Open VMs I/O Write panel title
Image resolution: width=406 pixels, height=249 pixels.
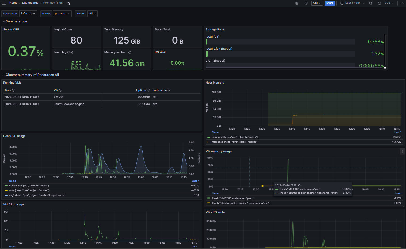(x=215, y=212)
